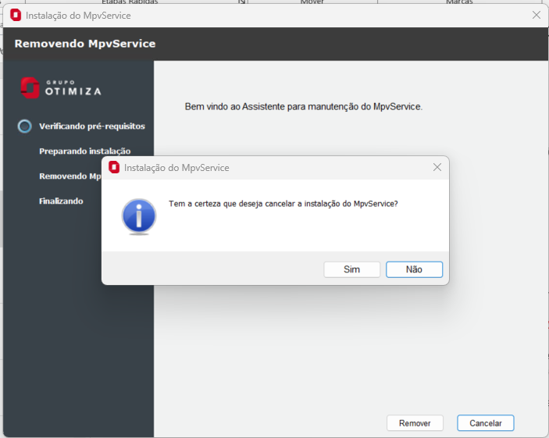Click the 'Bem vindo ao Assistente' welcome text

click(x=304, y=106)
